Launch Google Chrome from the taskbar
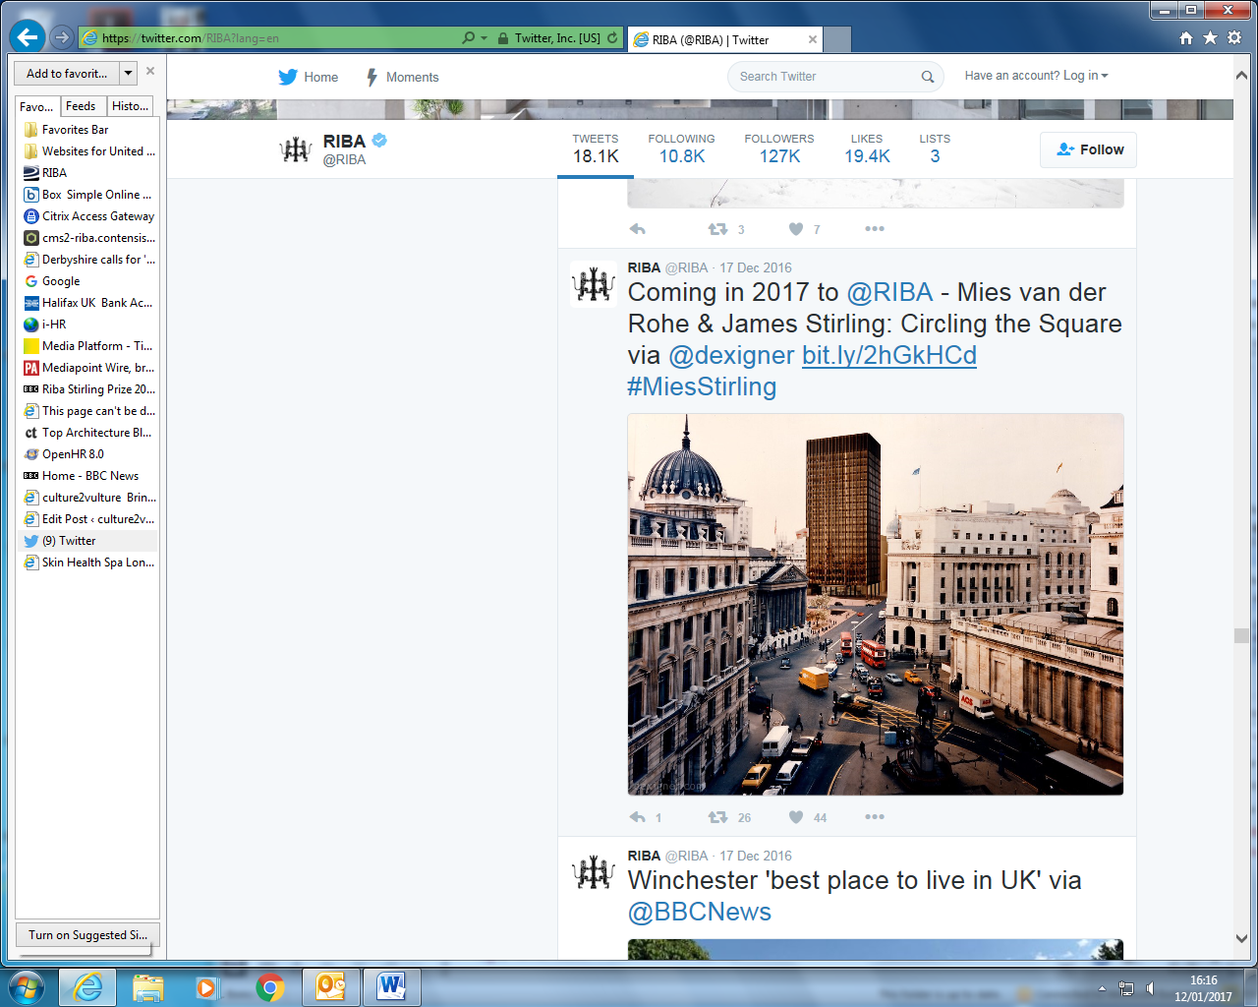1258x1007 pixels. (269, 987)
